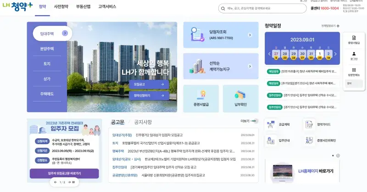Select calendar date 27

tap(276, 54)
